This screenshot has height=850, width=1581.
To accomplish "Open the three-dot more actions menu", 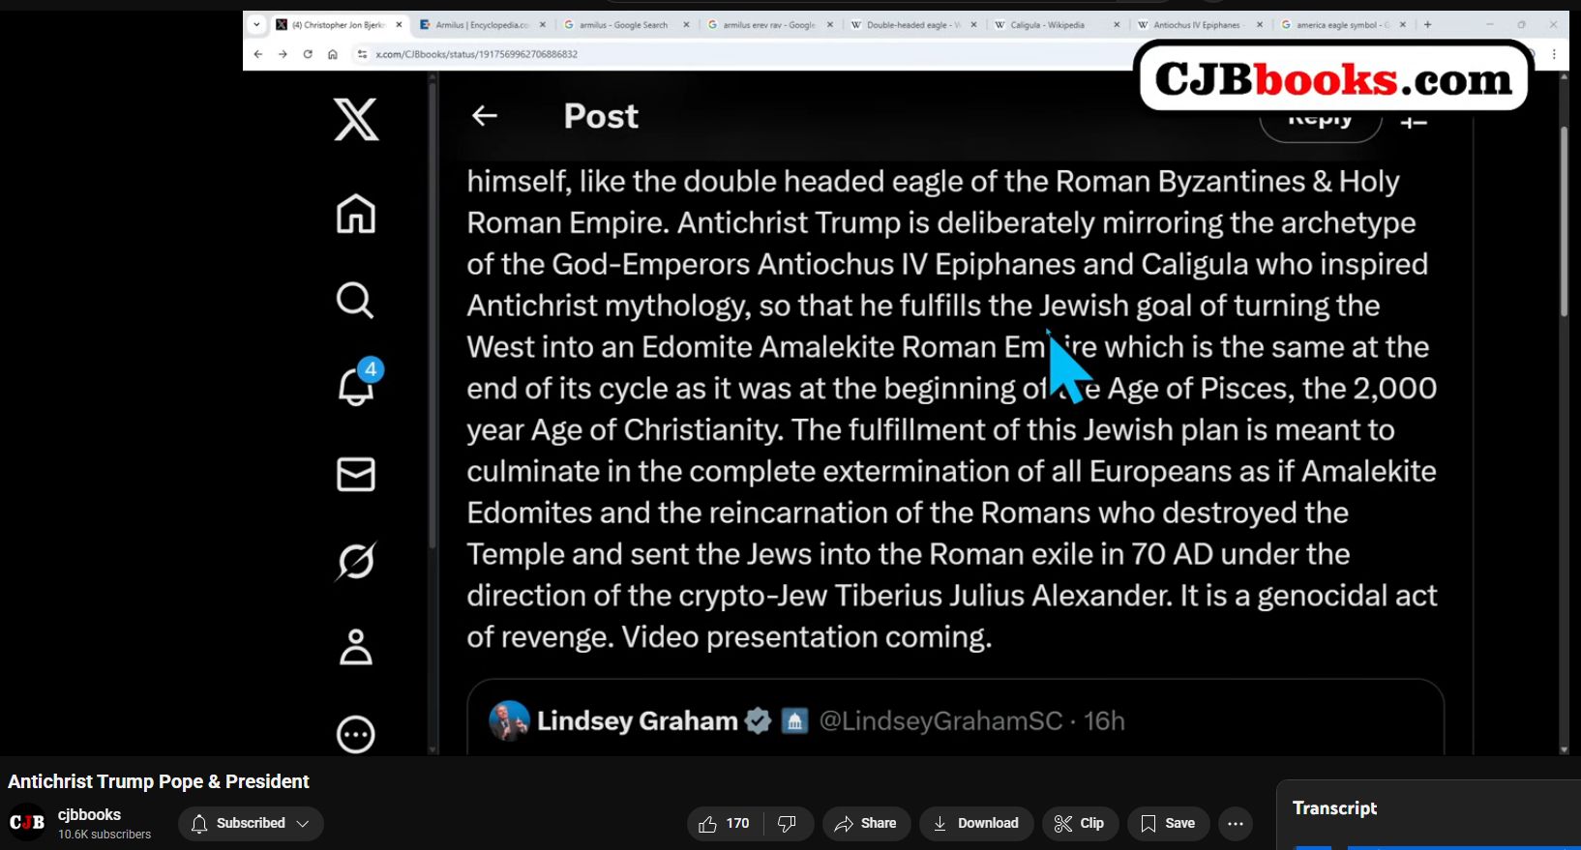I will click(1236, 824).
